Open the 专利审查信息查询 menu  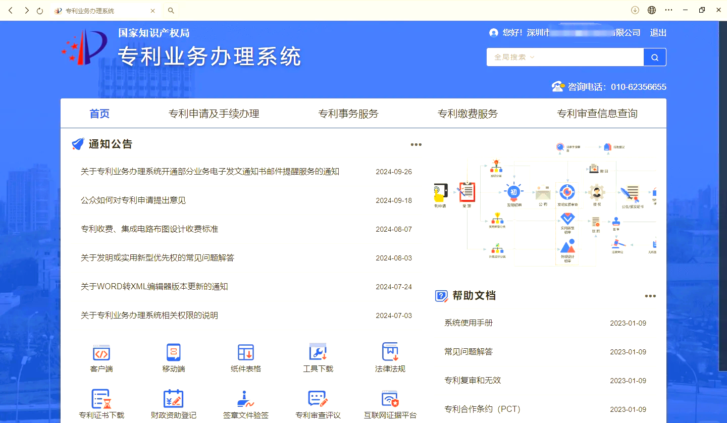[x=597, y=114]
